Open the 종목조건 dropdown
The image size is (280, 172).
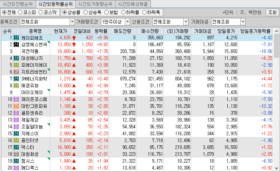[x=72, y=22]
